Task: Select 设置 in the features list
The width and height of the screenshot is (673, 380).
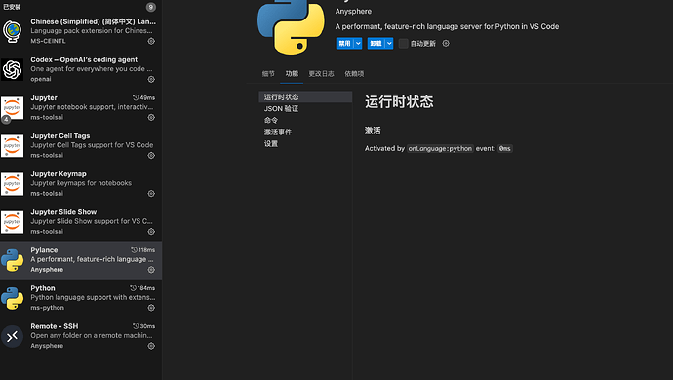Action: [x=305, y=143]
